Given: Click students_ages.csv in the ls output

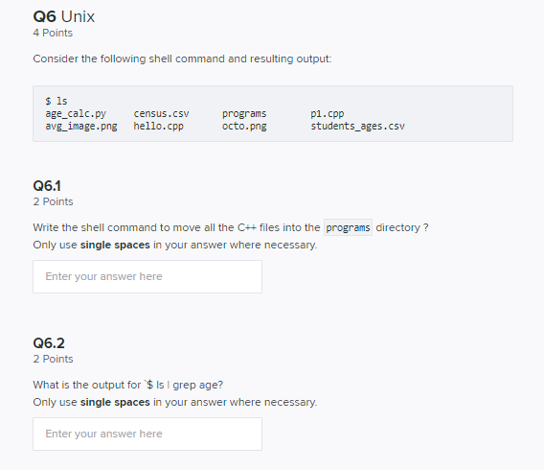Looking at the screenshot, I should [357, 126].
